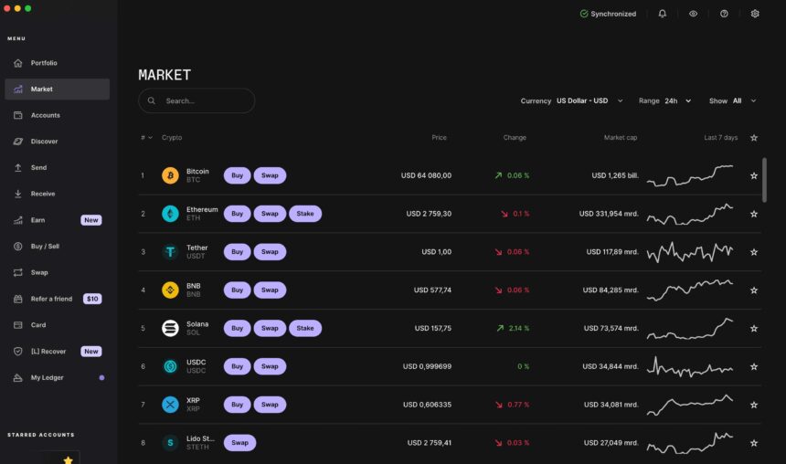Toggle the eye icon to hide balances
Screen dimensions: 786x464
[694, 14]
